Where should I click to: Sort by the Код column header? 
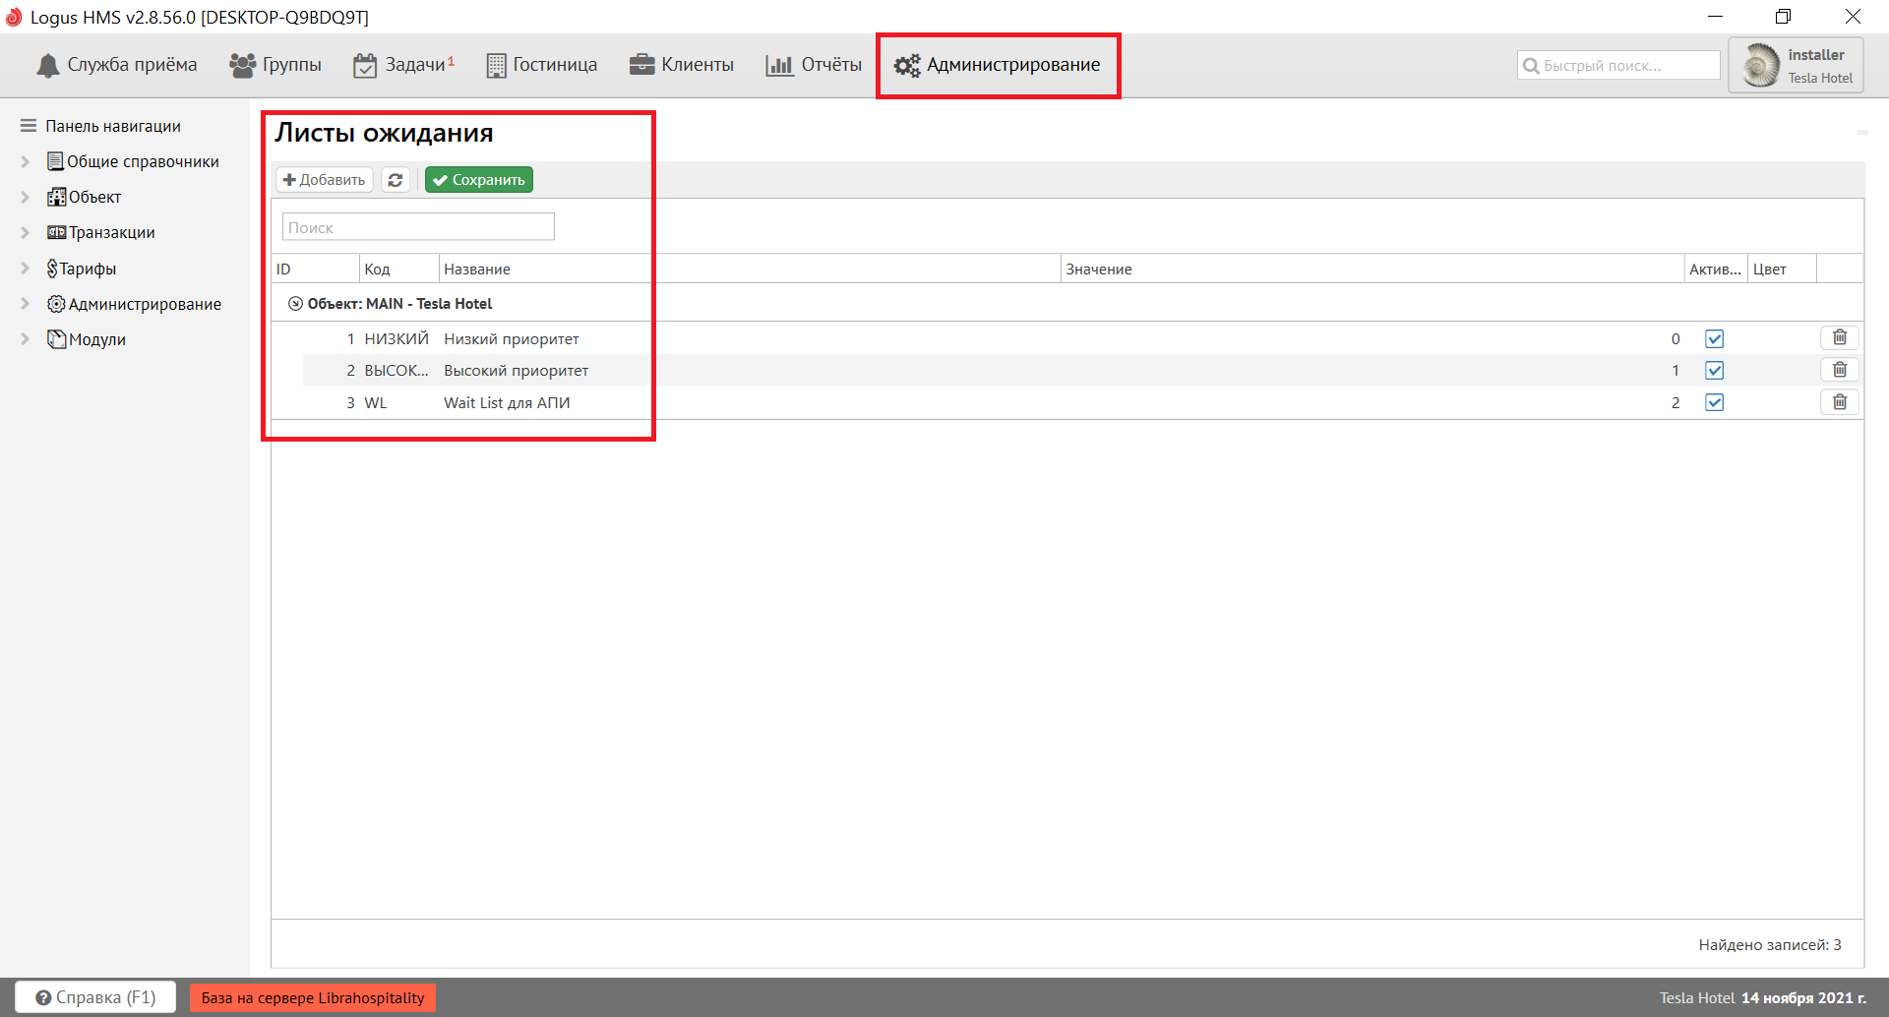(x=398, y=269)
